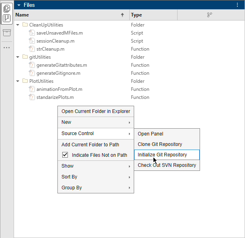Click the Files panel title

coord(29,5)
